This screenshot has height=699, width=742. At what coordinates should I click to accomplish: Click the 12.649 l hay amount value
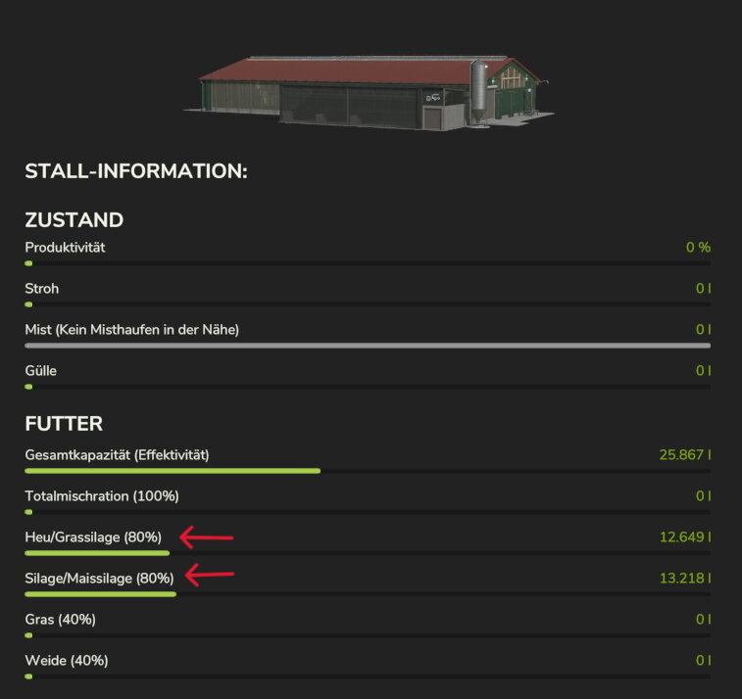point(685,536)
